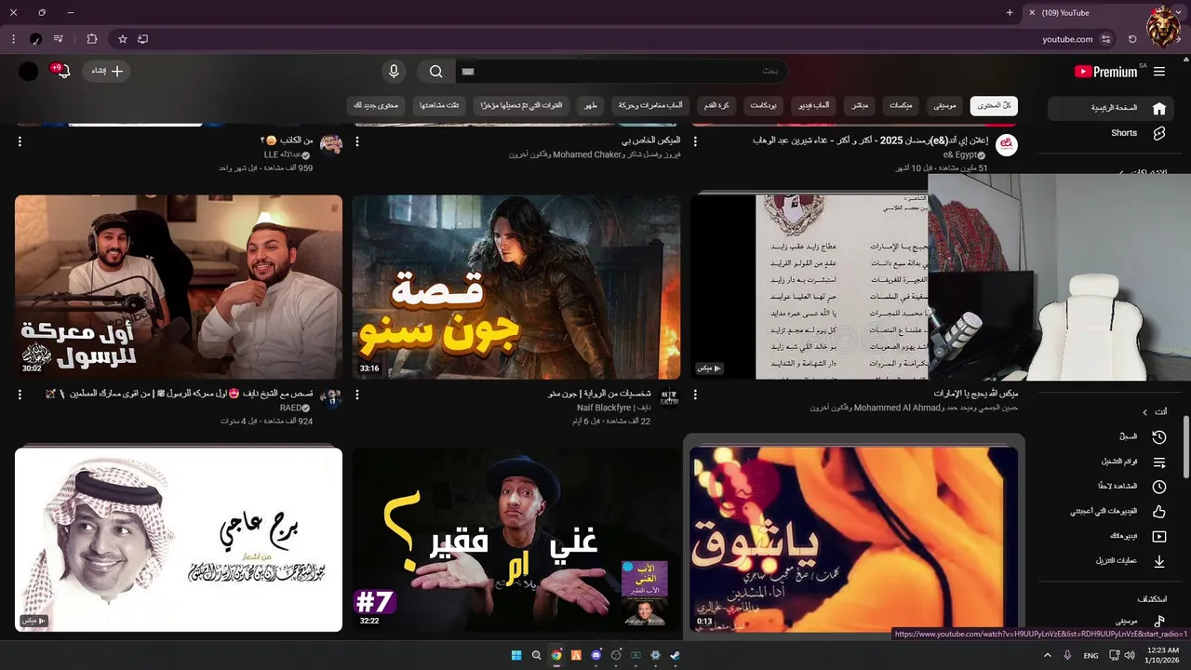Viewport: 1191px width, 670px height.
Task: Click the Create (إنشاء) button
Action: pyautogui.click(x=107, y=71)
